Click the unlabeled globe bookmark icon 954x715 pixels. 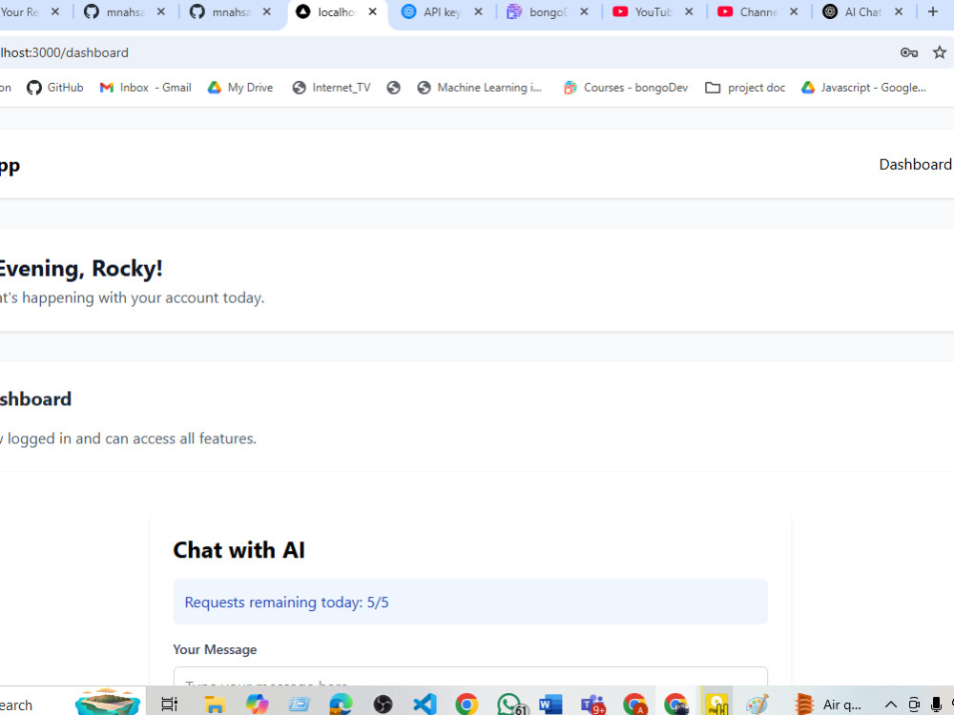coord(394,88)
